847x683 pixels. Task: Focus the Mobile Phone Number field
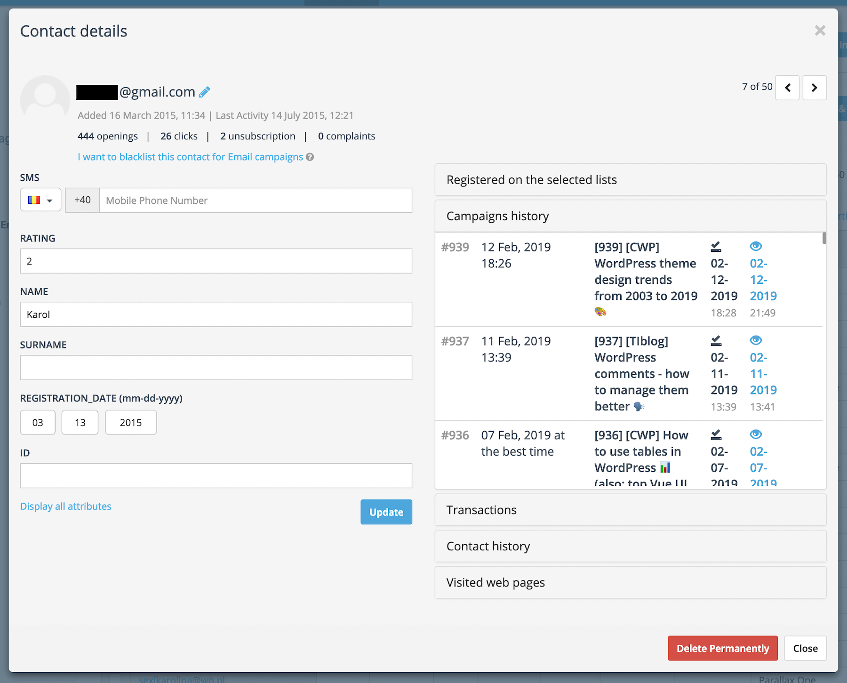click(x=256, y=201)
